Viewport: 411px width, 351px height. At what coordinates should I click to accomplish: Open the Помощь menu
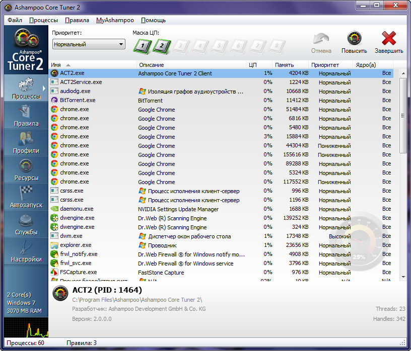point(153,20)
